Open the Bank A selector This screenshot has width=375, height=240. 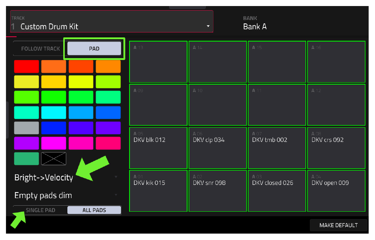pyautogui.click(x=255, y=23)
